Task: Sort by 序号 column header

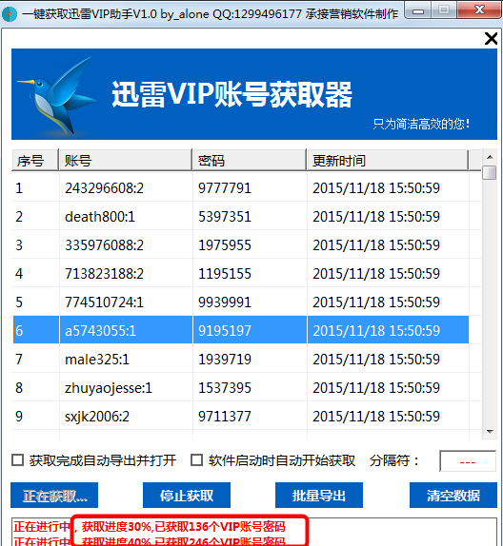Action: pyautogui.click(x=35, y=161)
